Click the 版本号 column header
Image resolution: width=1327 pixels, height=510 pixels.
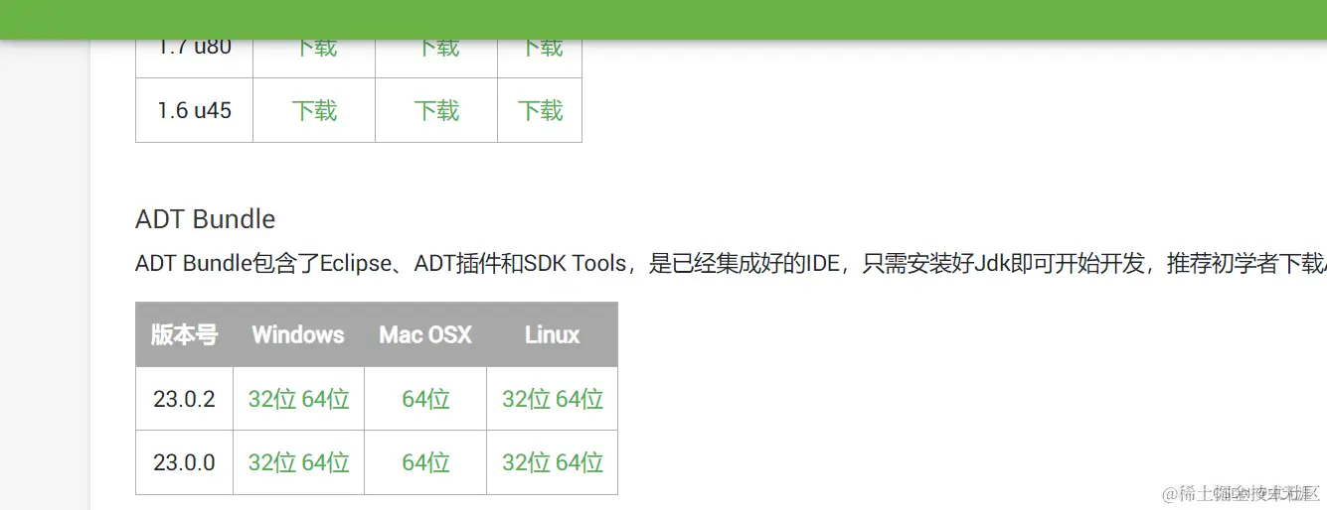pyautogui.click(x=184, y=334)
